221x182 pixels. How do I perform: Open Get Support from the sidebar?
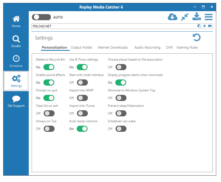[16, 101]
